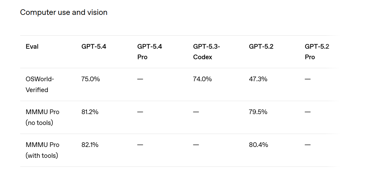Select the GPT-5.3-Codex column header
The width and height of the screenshot is (367, 182).
click(206, 52)
